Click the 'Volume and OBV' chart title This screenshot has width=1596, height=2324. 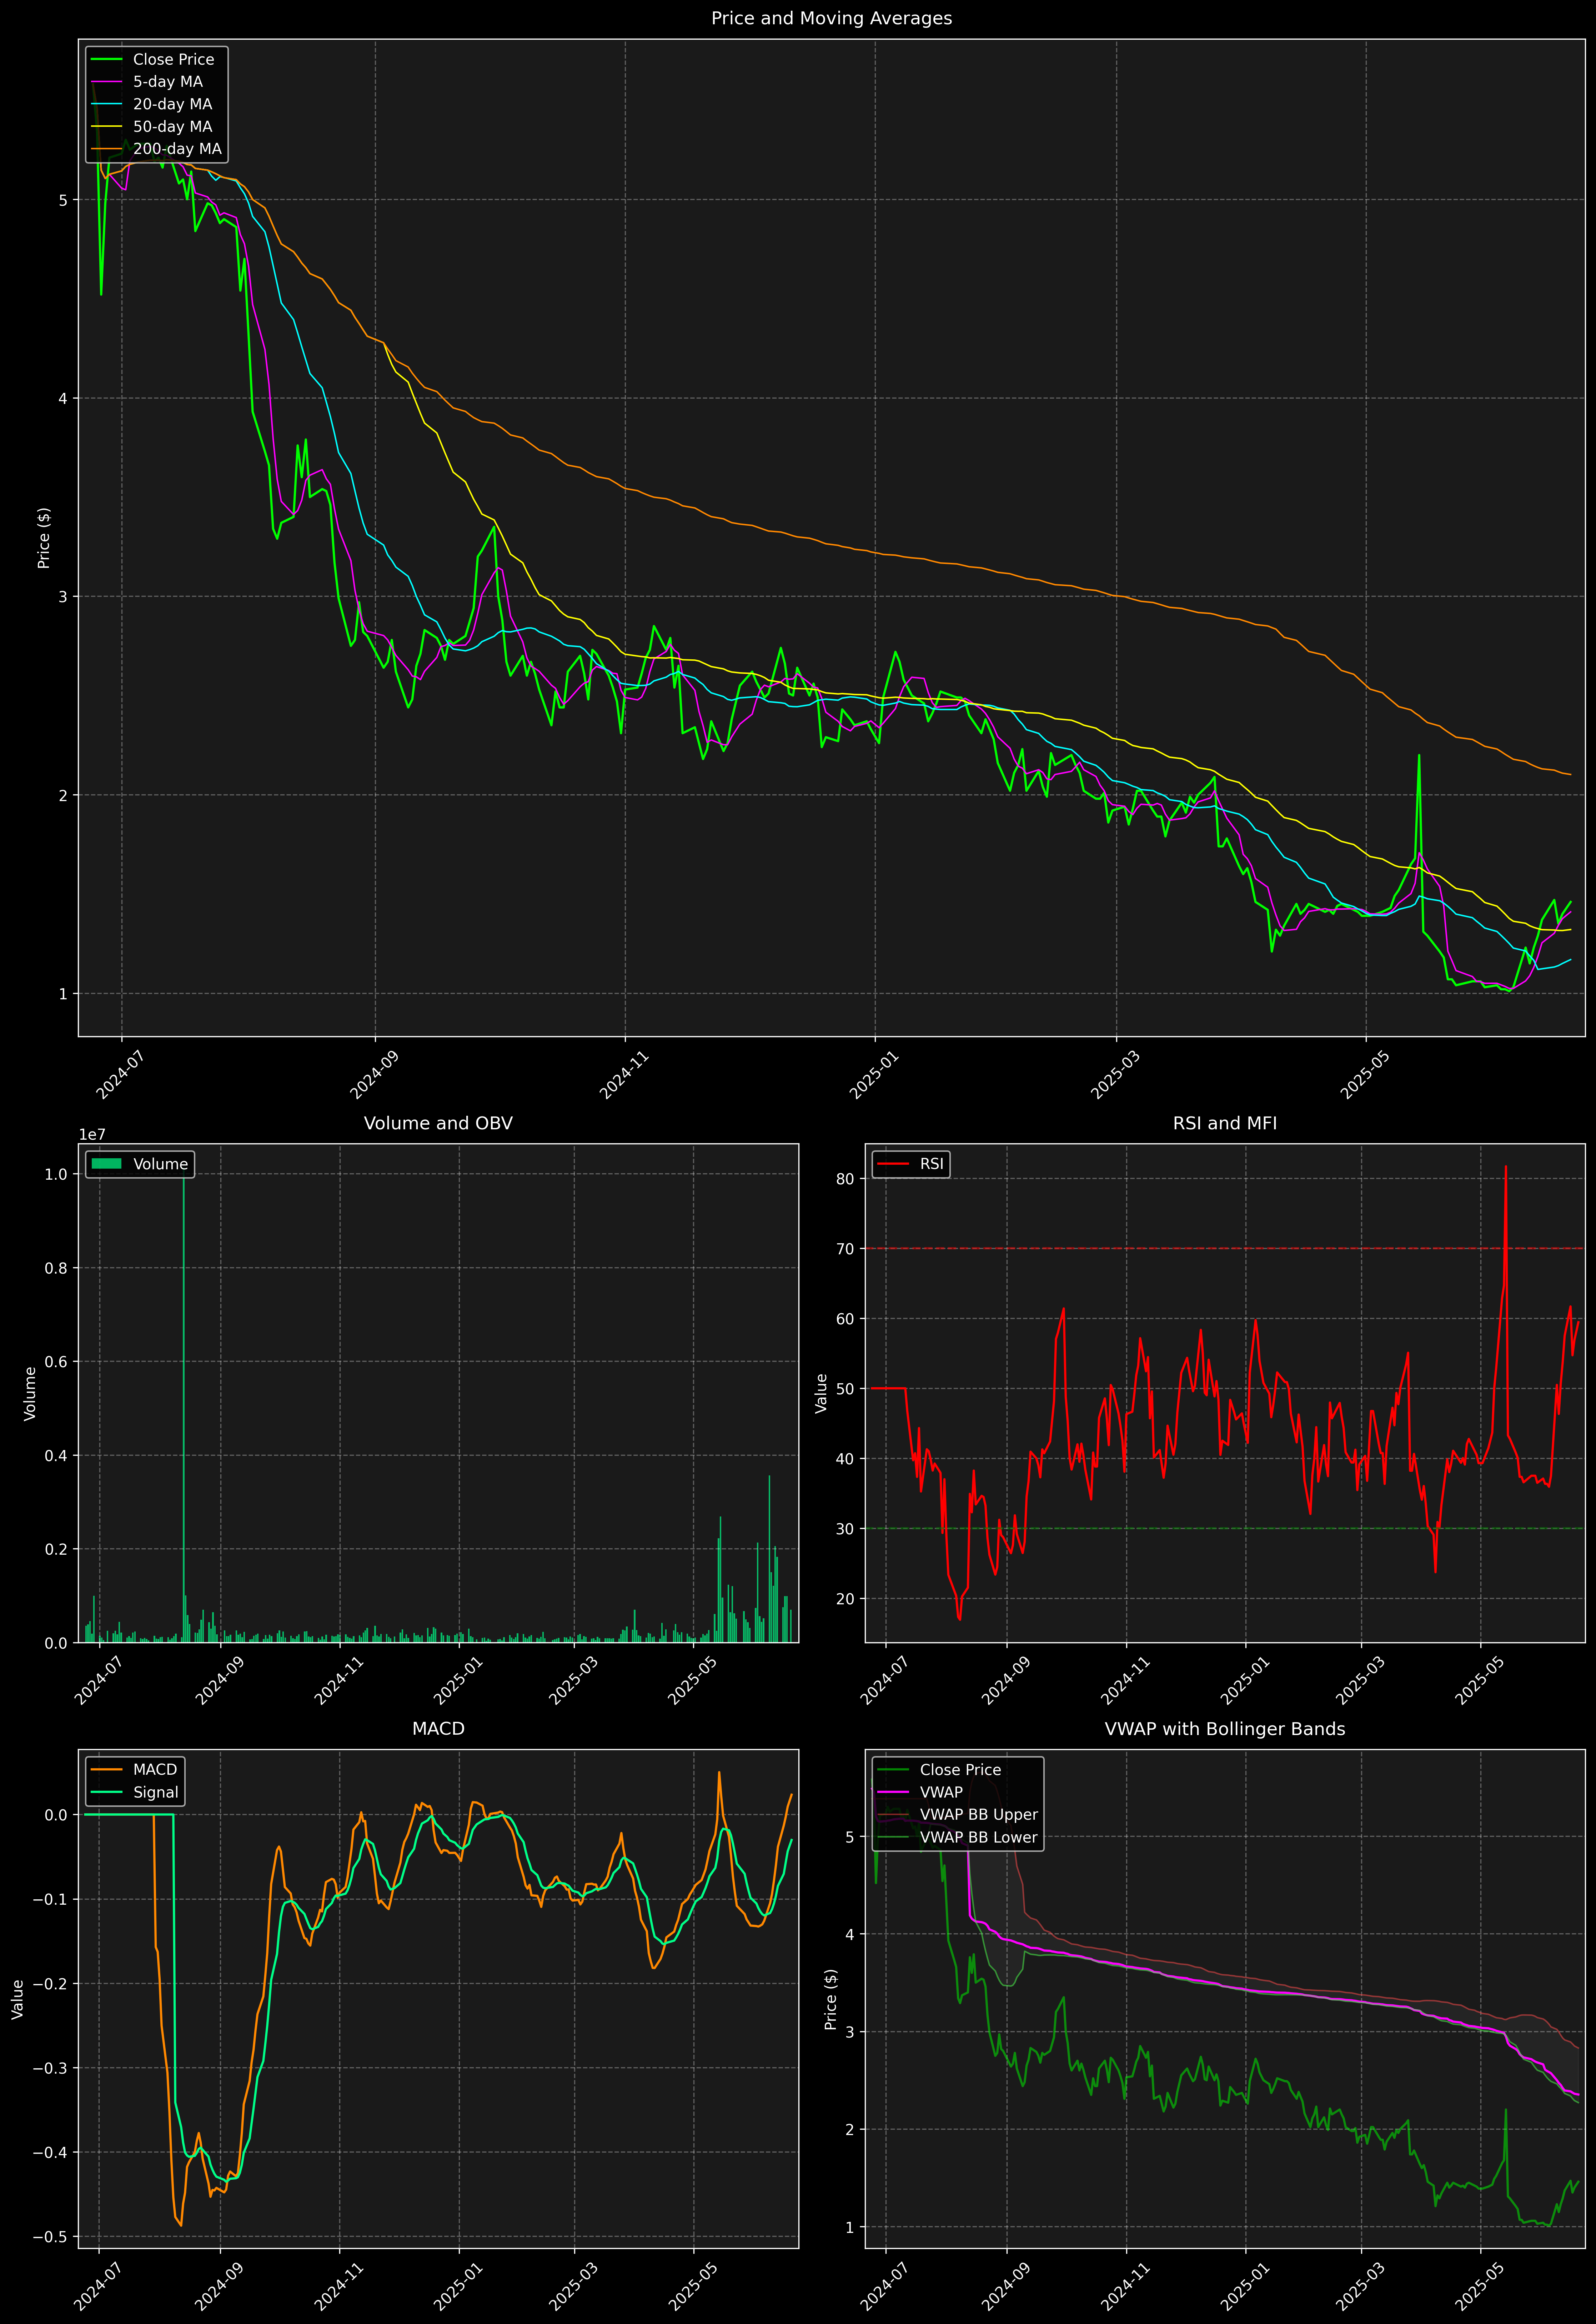438,1123
